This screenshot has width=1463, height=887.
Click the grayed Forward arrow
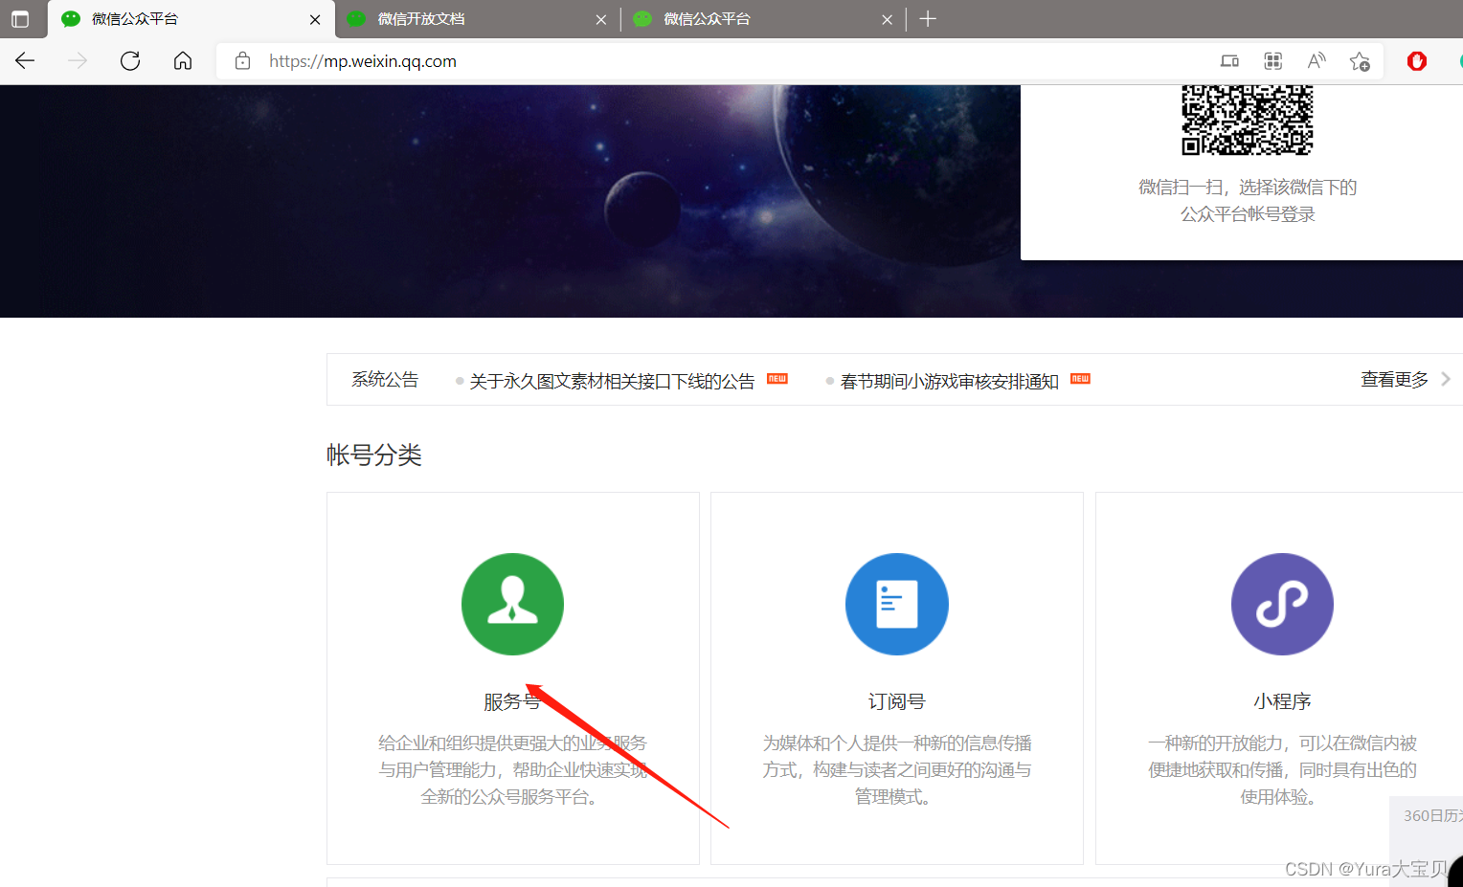click(x=78, y=61)
